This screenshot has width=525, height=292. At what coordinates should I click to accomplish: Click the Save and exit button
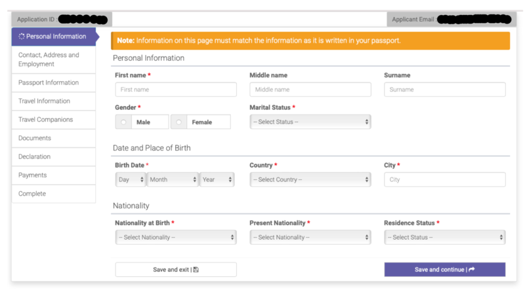click(x=175, y=269)
